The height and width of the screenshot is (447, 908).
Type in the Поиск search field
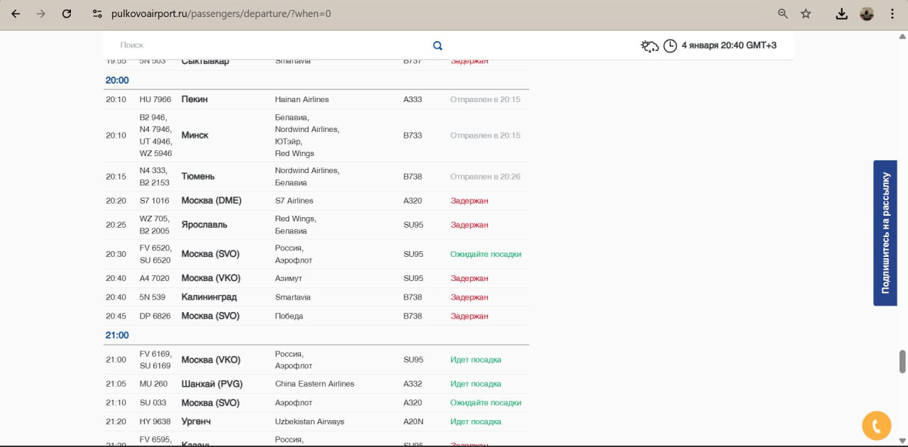(x=270, y=45)
